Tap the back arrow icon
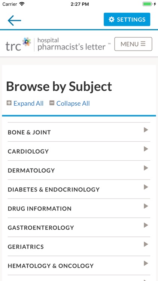158x281 pixels. [14, 21]
